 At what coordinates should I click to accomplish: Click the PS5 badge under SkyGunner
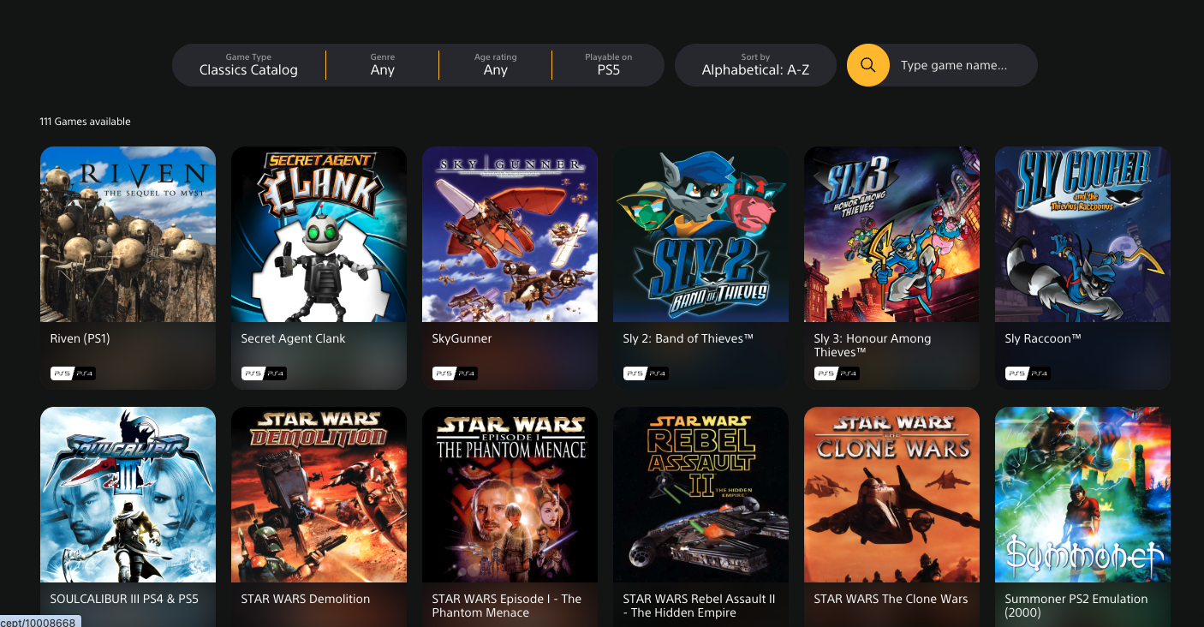[444, 373]
